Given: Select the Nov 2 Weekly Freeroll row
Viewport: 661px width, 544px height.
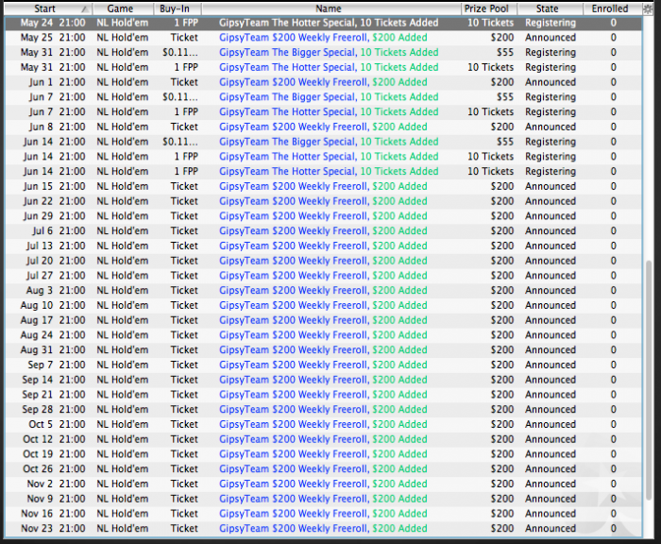Looking at the screenshot, I should pos(323,484).
